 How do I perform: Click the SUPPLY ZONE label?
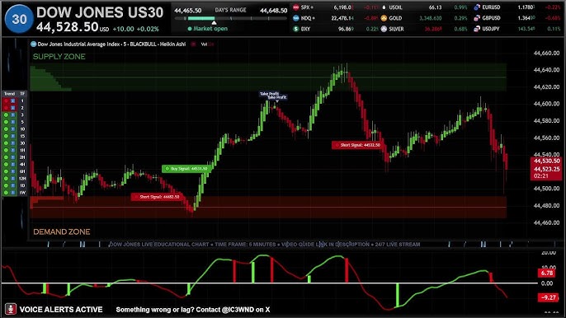pos(59,57)
